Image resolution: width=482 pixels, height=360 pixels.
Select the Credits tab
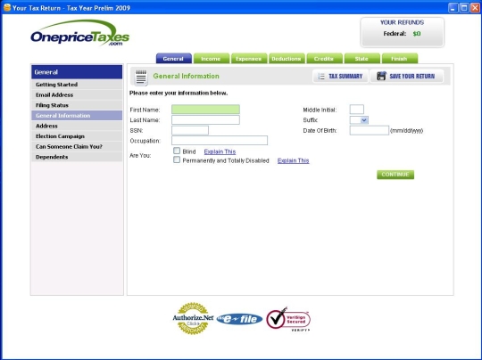(324, 58)
